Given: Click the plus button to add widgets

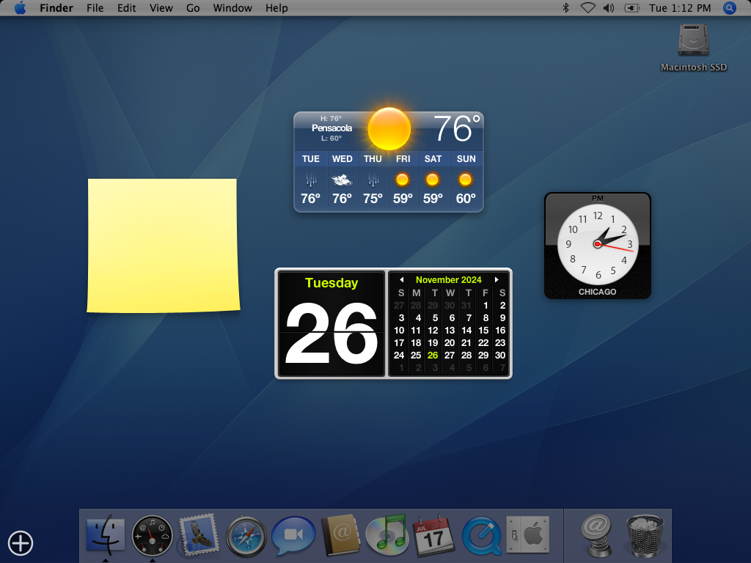Looking at the screenshot, I should (x=21, y=543).
